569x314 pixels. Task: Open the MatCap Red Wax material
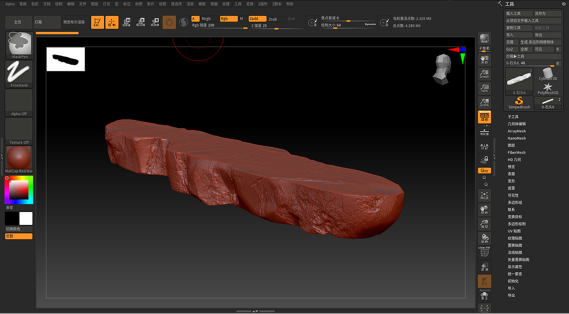[19, 160]
